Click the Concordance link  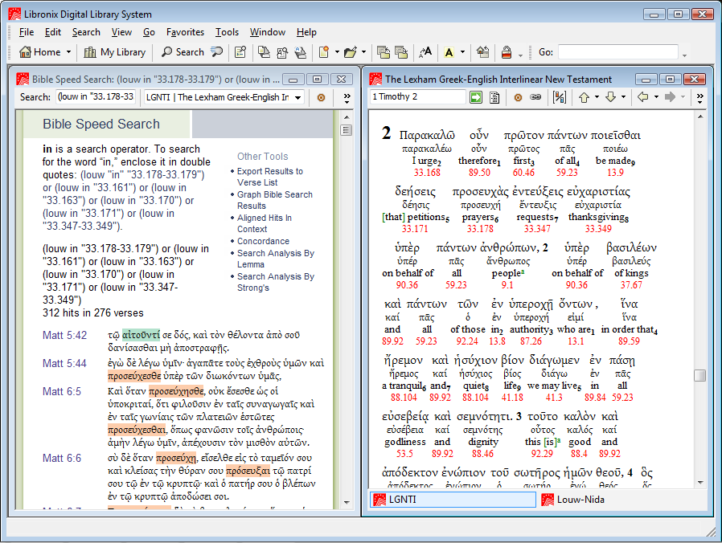coord(264,241)
